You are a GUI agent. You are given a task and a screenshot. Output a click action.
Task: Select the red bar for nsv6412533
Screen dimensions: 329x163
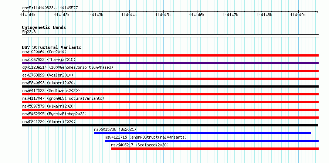tap(170, 94)
